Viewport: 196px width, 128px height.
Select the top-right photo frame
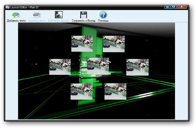coord(114,44)
